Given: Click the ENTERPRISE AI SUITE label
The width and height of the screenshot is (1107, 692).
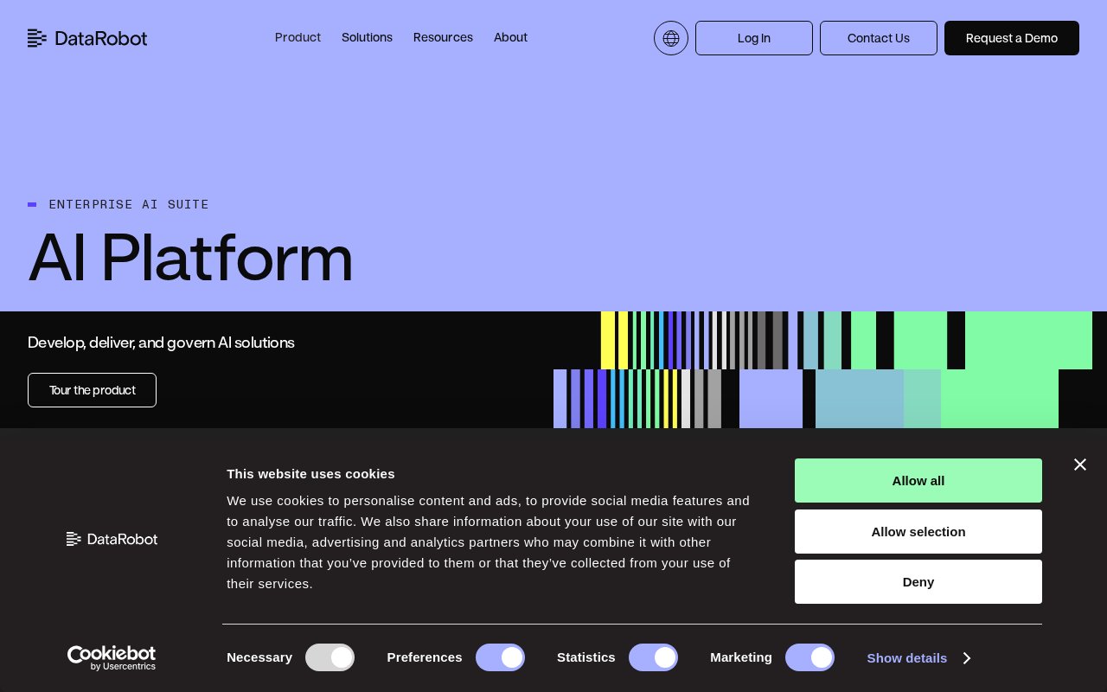Looking at the screenshot, I should tap(129, 204).
